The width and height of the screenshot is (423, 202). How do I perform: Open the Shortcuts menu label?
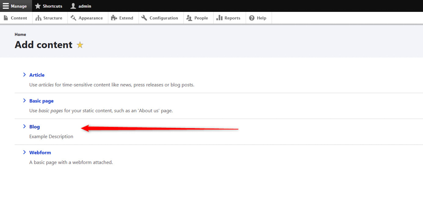pos(52,6)
